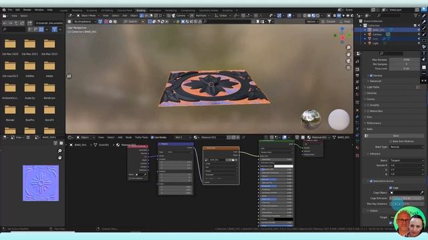Toggle the Simplify checkbox
The width and height of the screenshot is (428, 240).
point(368,105)
